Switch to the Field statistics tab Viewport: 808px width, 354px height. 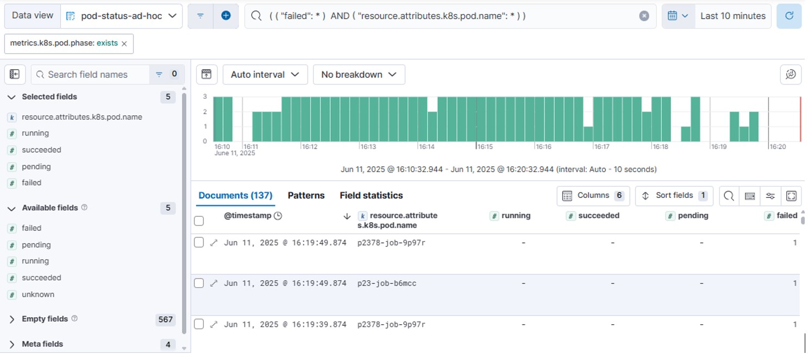371,196
